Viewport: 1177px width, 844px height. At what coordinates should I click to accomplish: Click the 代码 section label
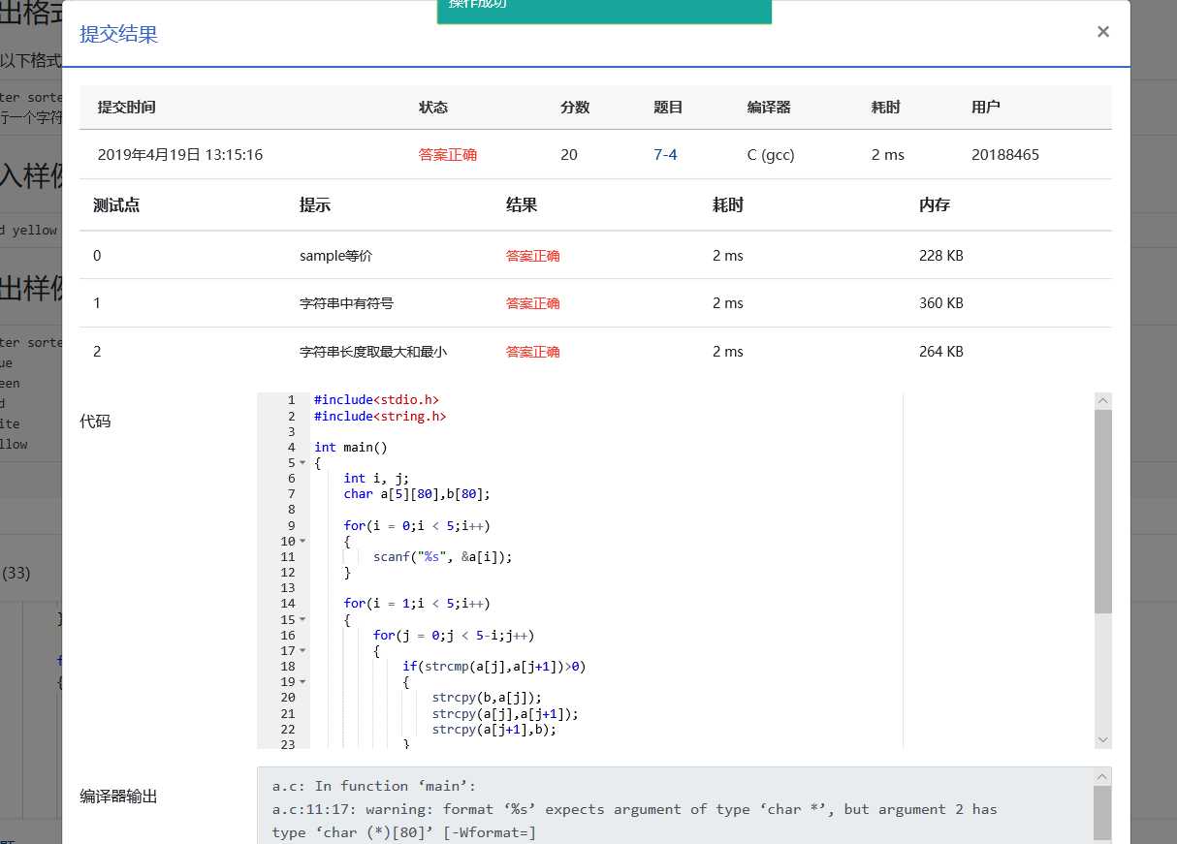point(95,422)
